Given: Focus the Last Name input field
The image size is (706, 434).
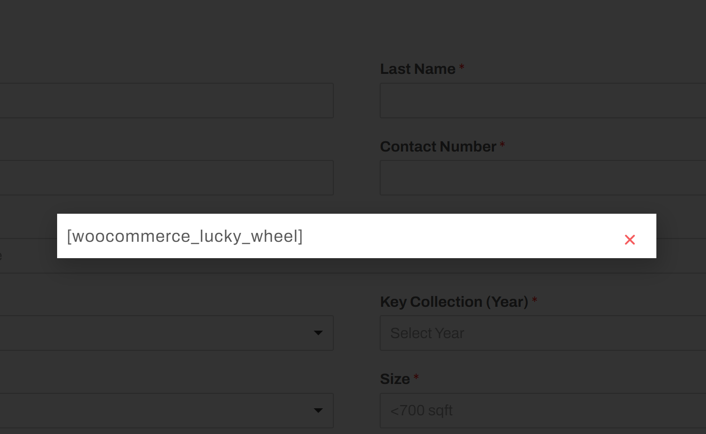Looking at the screenshot, I should pos(543,101).
